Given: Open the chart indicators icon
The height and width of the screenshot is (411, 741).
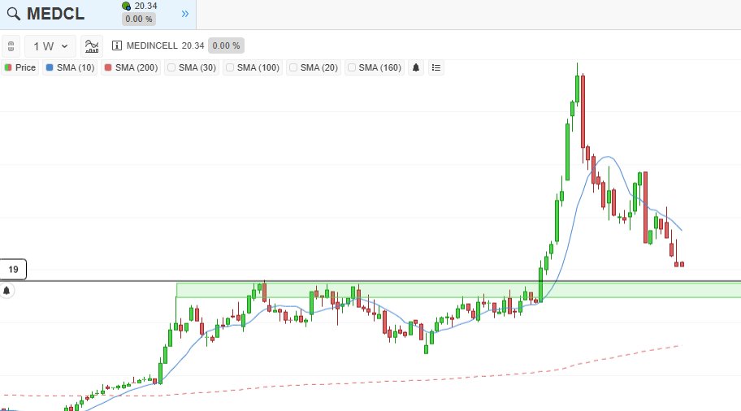Looking at the screenshot, I should (x=92, y=45).
